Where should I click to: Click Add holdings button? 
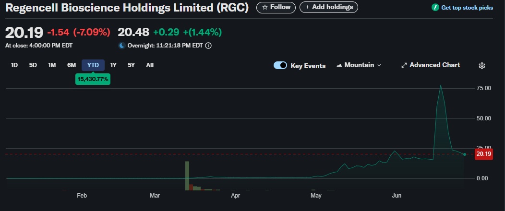[329, 7]
